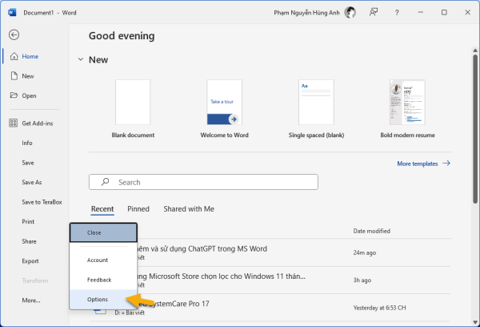
Task: Open Options from the popup menu
Action: click(103, 300)
